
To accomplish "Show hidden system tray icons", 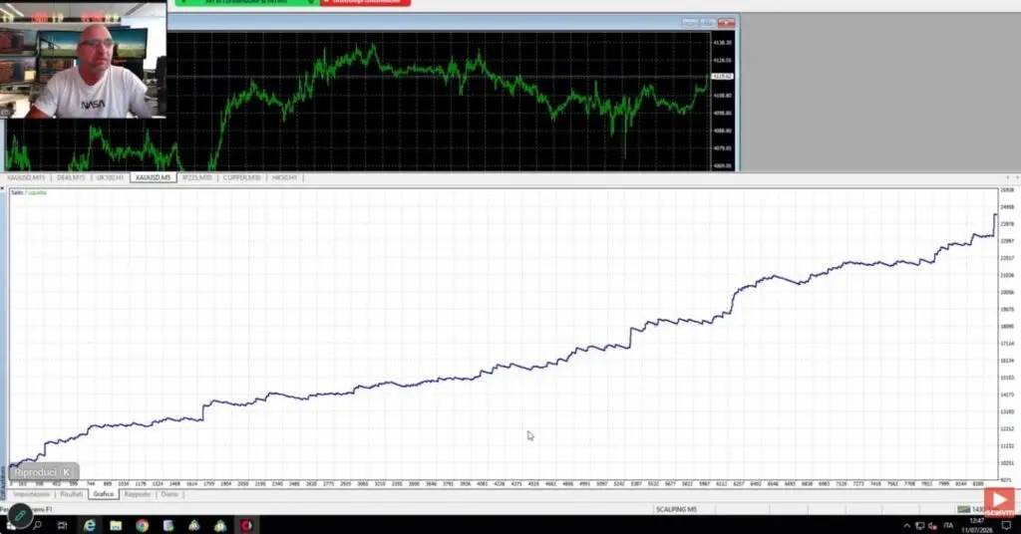I will click(x=906, y=526).
